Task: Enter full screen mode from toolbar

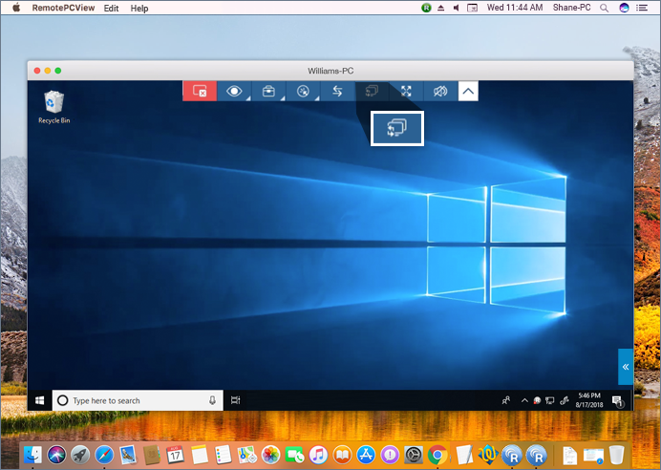Action: [406, 91]
